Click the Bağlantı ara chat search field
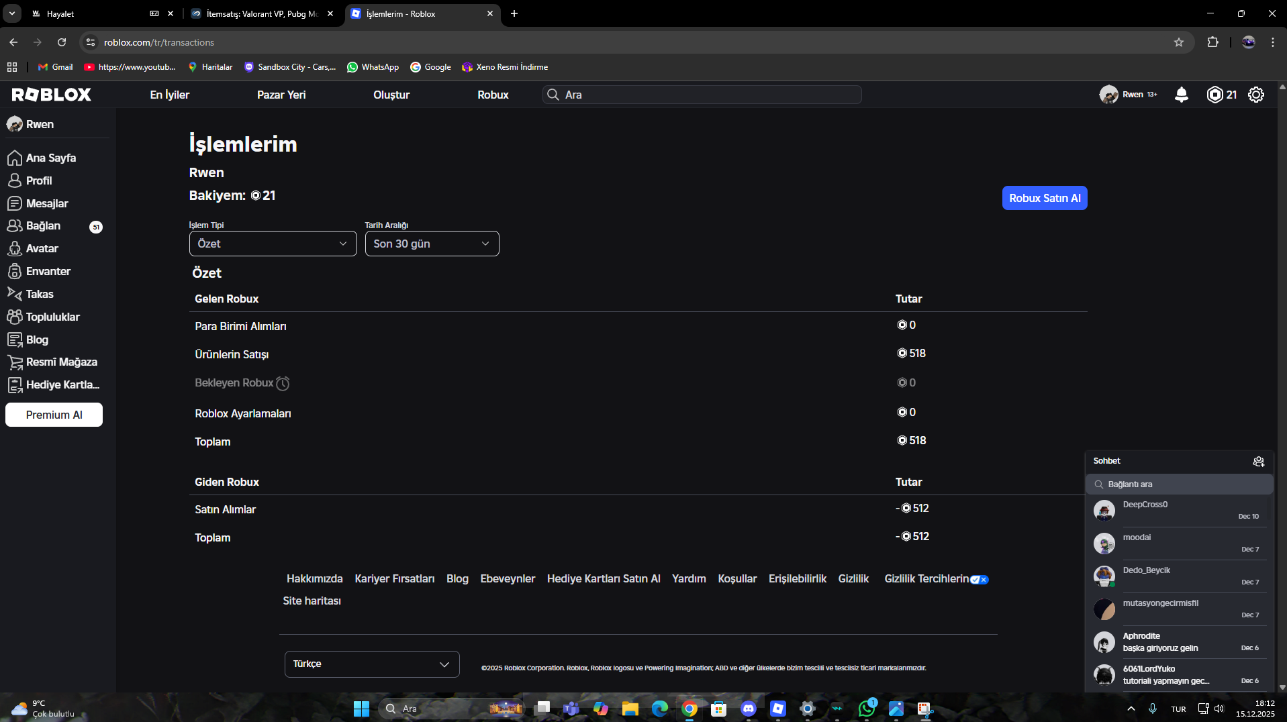The height and width of the screenshot is (722, 1287). (x=1180, y=484)
